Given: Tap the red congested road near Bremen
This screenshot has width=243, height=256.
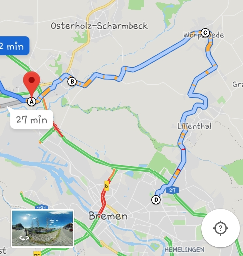Looking at the screenshot, I should click(x=104, y=199).
